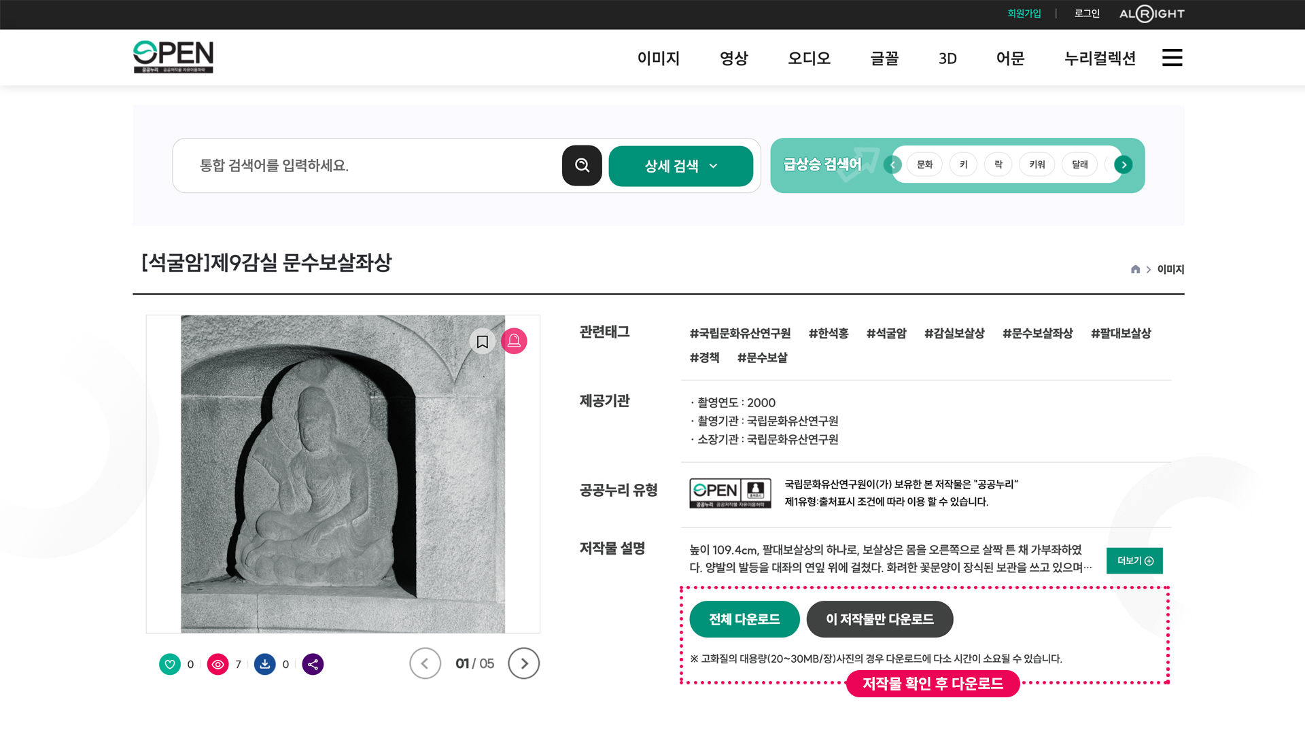Click the red eye view-count icon
1305x734 pixels.
(x=217, y=664)
